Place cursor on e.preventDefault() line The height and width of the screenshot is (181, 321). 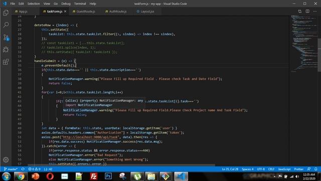point(59,65)
